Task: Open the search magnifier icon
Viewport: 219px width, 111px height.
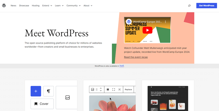Action: [x=189, y=5]
